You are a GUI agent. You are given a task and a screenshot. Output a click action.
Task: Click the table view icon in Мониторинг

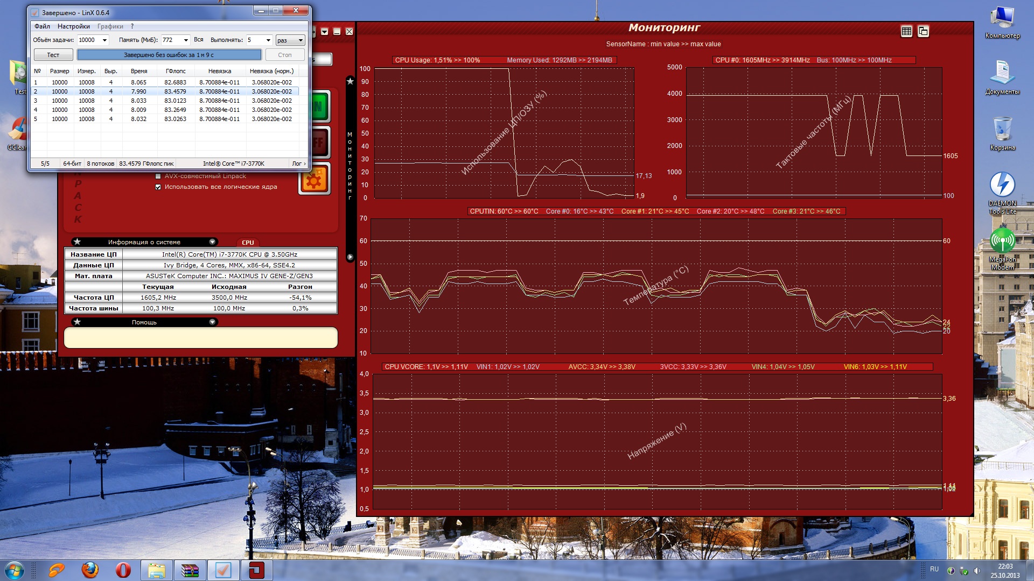906,31
